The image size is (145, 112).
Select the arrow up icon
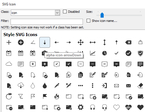point(117,42)
